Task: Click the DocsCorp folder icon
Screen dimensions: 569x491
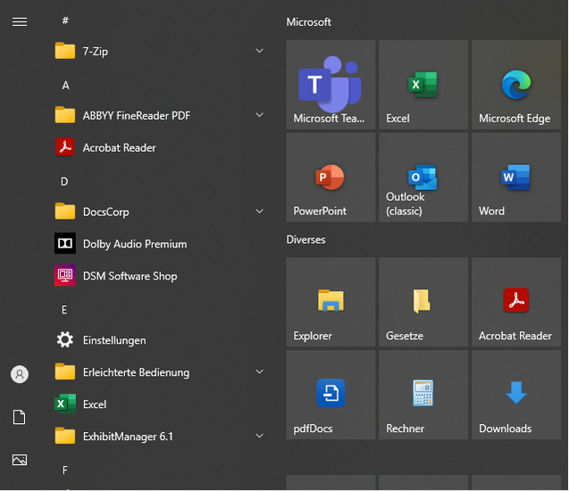Action: pos(65,211)
